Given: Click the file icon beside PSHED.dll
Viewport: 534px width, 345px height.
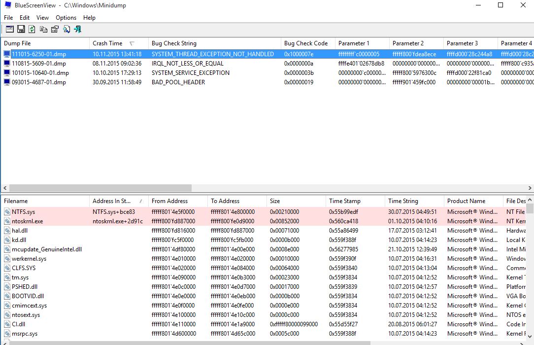Looking at the screenshot, I should (7, 287).
